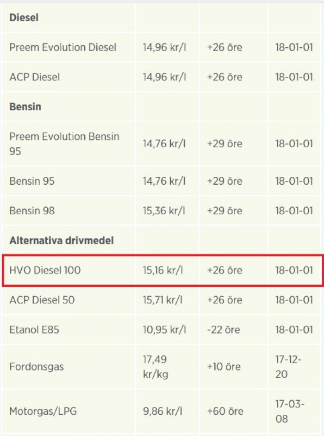
Task: Click the 15,16 kr/l HVO price
Action: 163,270
